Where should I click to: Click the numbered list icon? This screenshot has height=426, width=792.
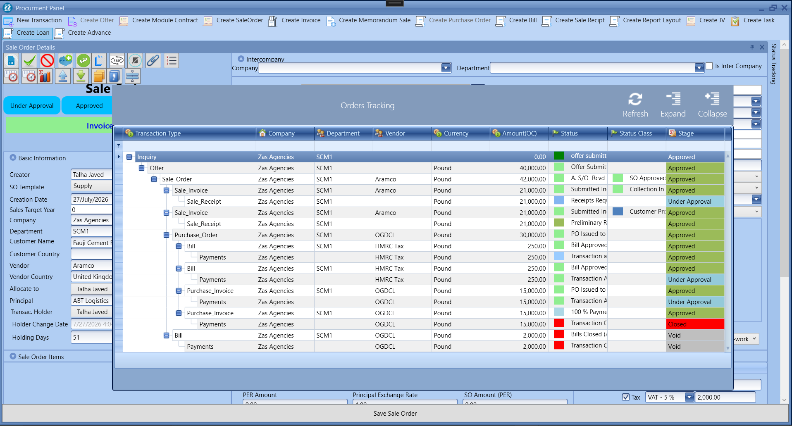coord(171,61)
